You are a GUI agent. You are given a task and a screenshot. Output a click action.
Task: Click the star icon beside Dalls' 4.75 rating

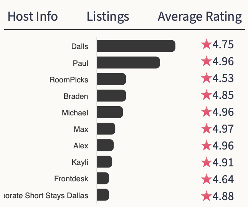pyautogui.click(x=206, y=45)
